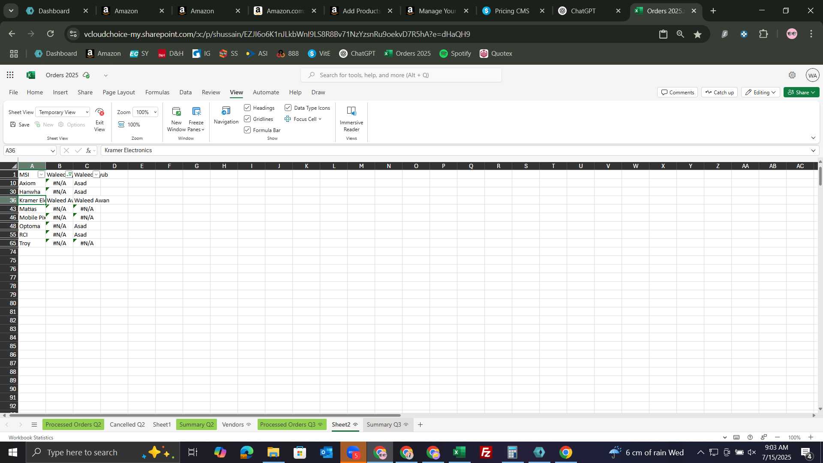The width and height of the screenshot is (823, 463).
Task: Switch to the Insert tab
Action: pos(60,92)
